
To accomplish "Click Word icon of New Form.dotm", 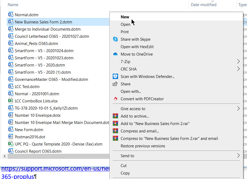I will click(11, 129).
